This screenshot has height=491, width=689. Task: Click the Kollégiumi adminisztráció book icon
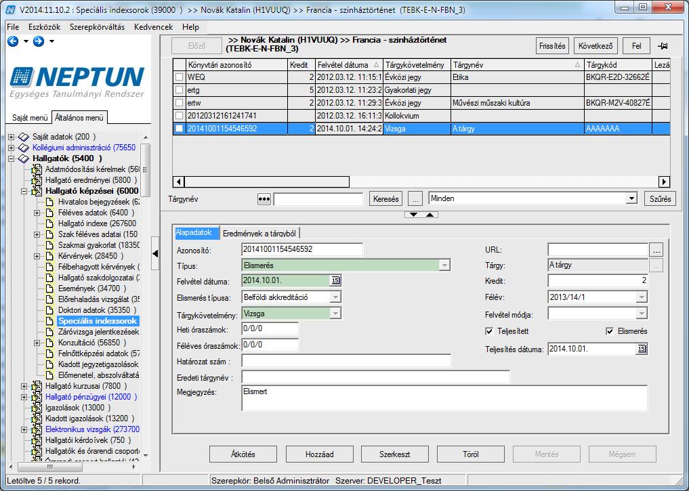coord(24,148)
